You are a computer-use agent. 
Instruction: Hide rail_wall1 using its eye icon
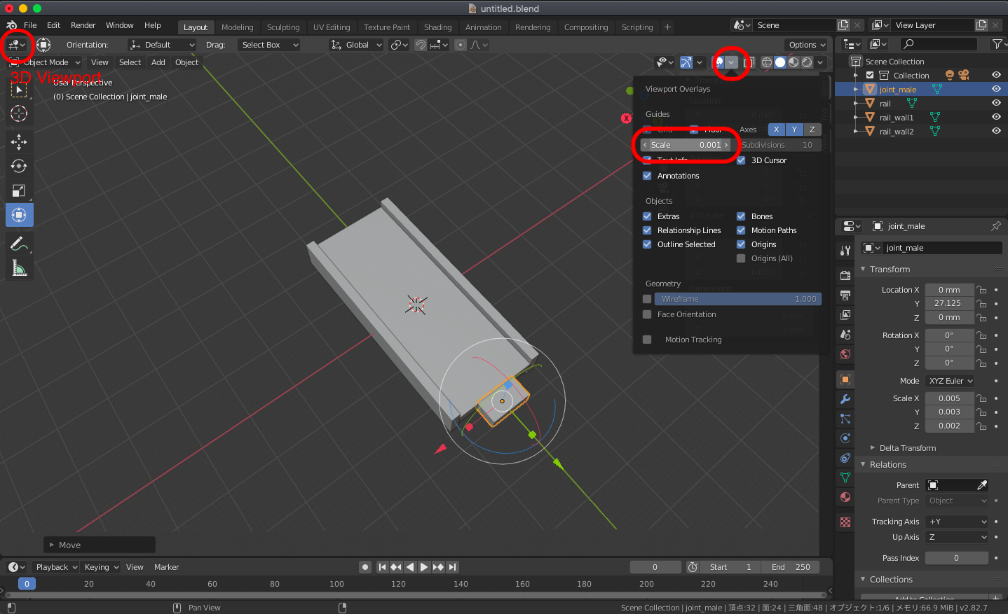pos(996,117)
